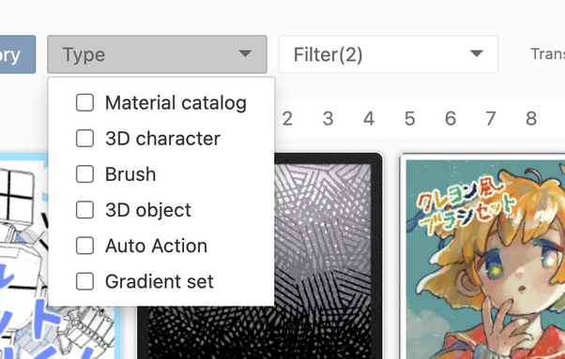Open page 5 in pagination
The height and width of the screenshot is (359, 565).
[x=410, y=119]
